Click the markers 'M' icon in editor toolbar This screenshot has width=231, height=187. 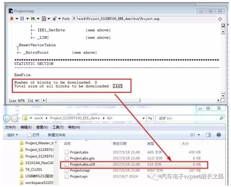[33, 18]
